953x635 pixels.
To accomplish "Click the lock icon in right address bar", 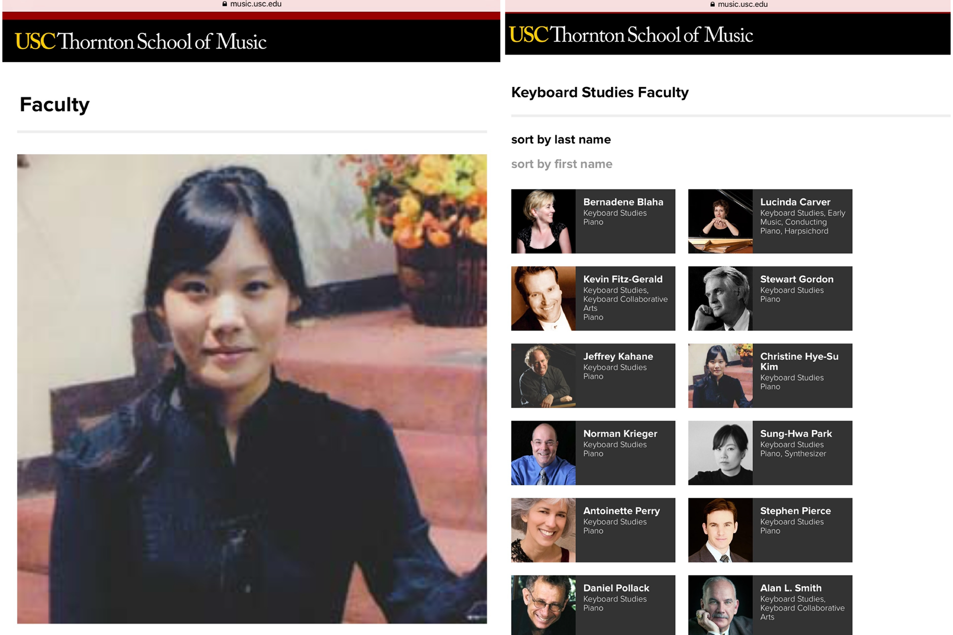I will (x=713, y=4).
